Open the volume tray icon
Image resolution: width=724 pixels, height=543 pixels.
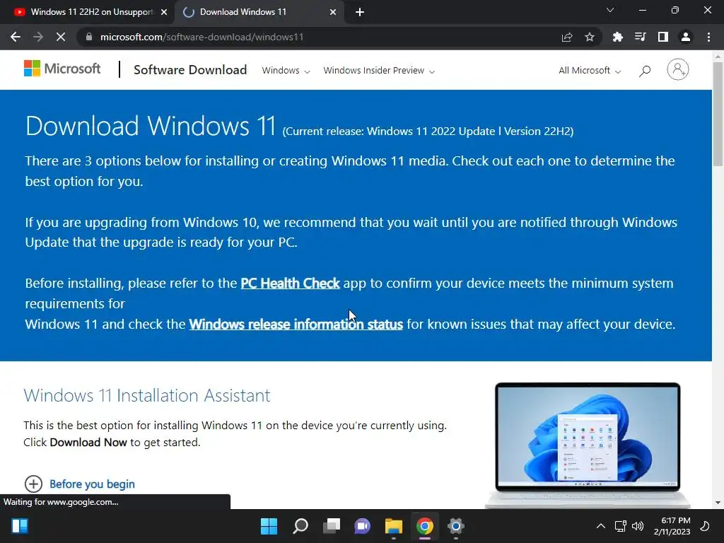638,526
